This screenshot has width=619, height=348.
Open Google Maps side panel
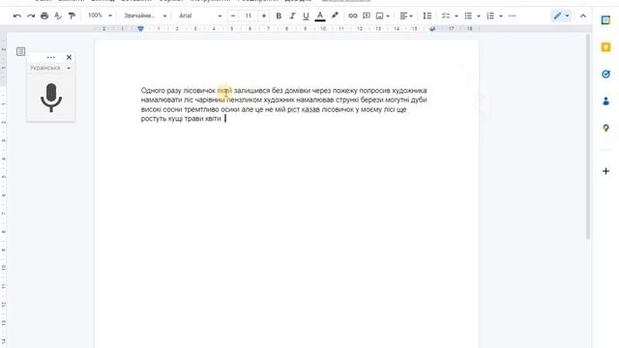coord(605,129)
